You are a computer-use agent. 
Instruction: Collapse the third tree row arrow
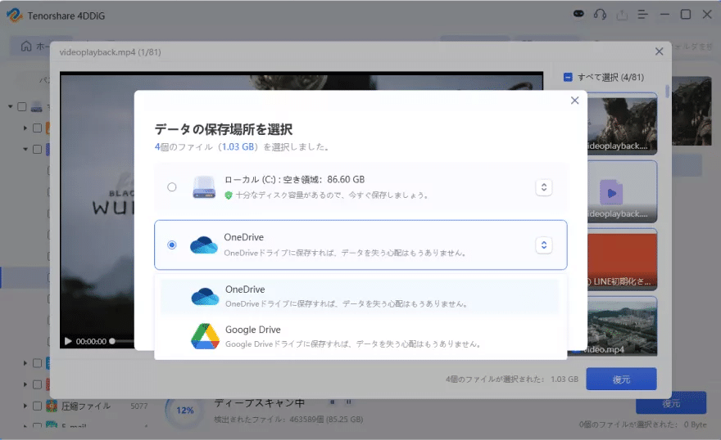25,149
